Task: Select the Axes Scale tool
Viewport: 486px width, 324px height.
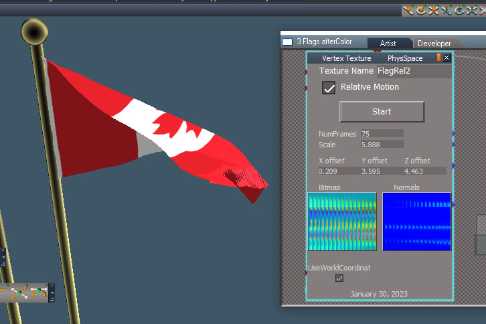Action: [x=472, y=10]
